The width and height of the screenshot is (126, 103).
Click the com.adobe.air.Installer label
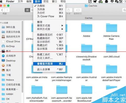[x=37, y=79]
